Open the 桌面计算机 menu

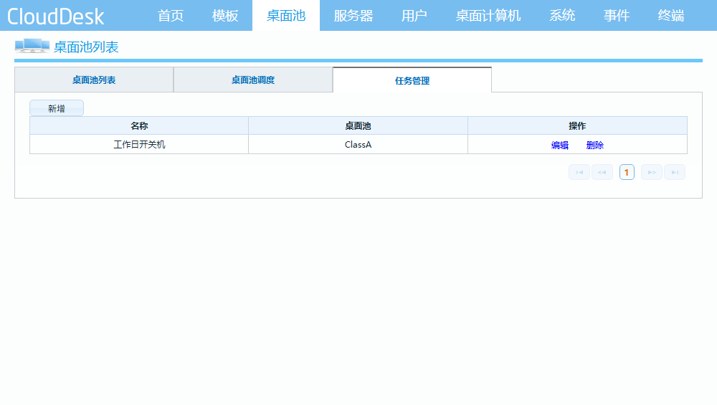[x=488, y=16]
